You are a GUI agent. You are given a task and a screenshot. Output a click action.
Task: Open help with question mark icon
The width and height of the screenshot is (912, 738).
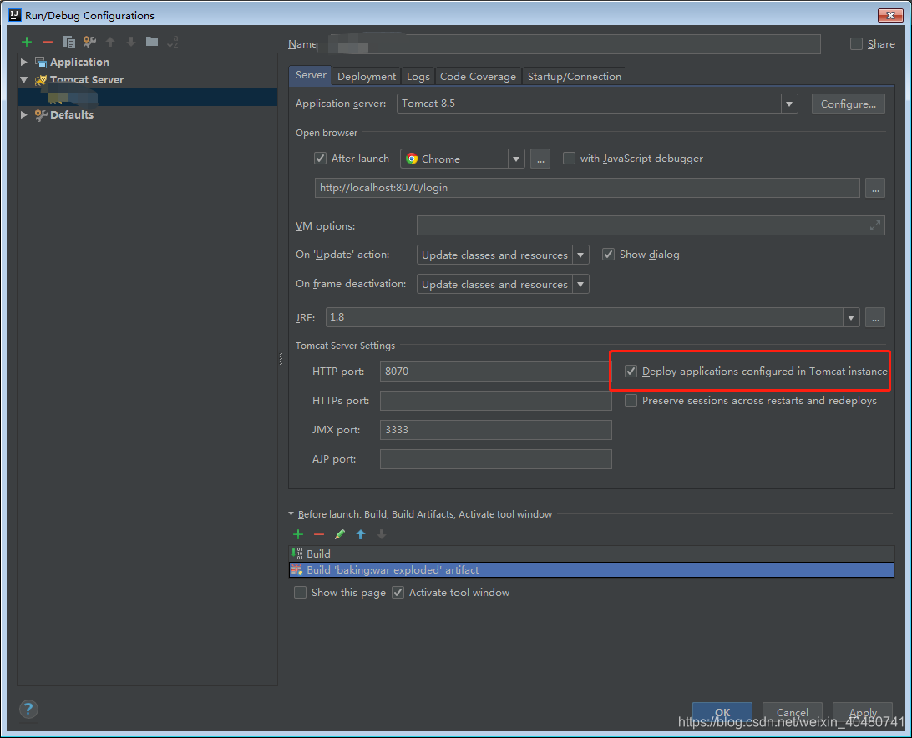28,709
